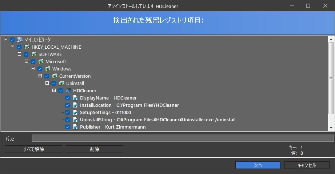Uncheck the HDCleaner key checkbox
This screenshot has width=335, height=174.
point(61,90)
